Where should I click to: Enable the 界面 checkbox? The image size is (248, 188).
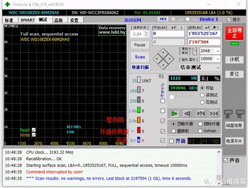[x=172, y=141]
